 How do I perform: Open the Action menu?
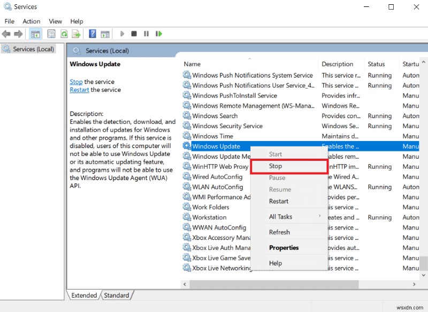[x=31, y=21]
